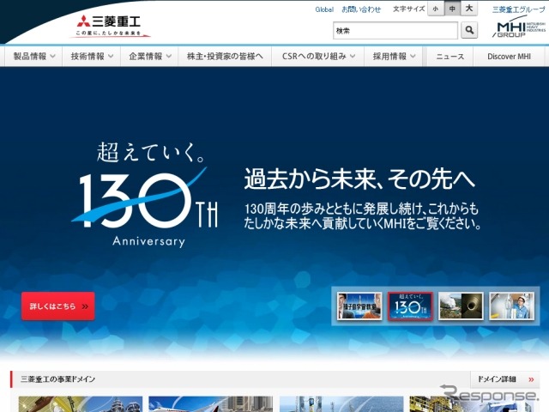Screen dimensions: 549x412
Task: Set font size to medium (中)
Action: (x=453, y=9)
